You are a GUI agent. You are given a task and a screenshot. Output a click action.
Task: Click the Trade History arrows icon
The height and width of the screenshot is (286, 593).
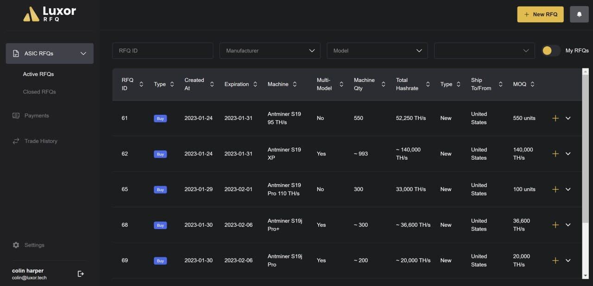click(x=15, y=141)
